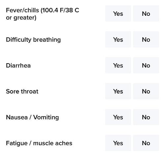This screenshot has width=165, height=158.
Task: Mark Yes for Diarrhea
Action: coord(118,65)
